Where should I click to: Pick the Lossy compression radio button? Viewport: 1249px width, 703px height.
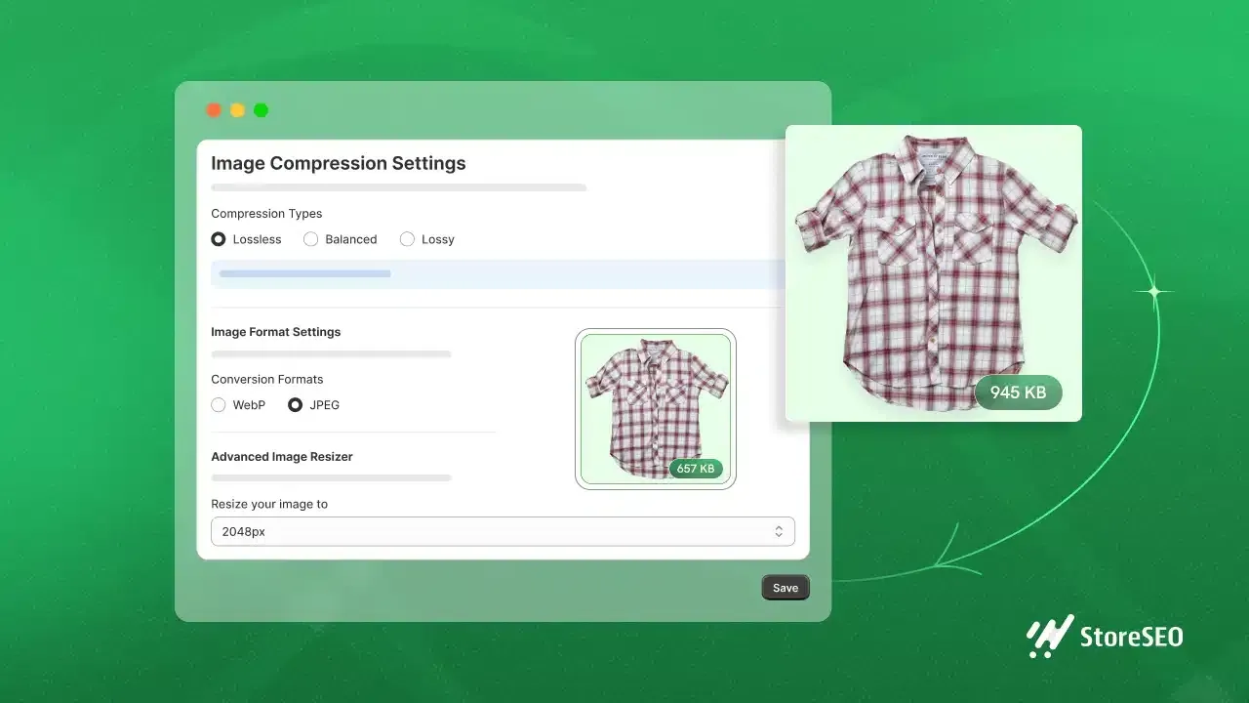coord(407,239)
